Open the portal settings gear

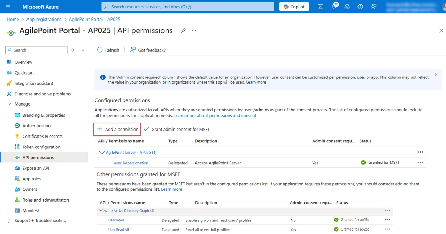[x=347, y=7]
